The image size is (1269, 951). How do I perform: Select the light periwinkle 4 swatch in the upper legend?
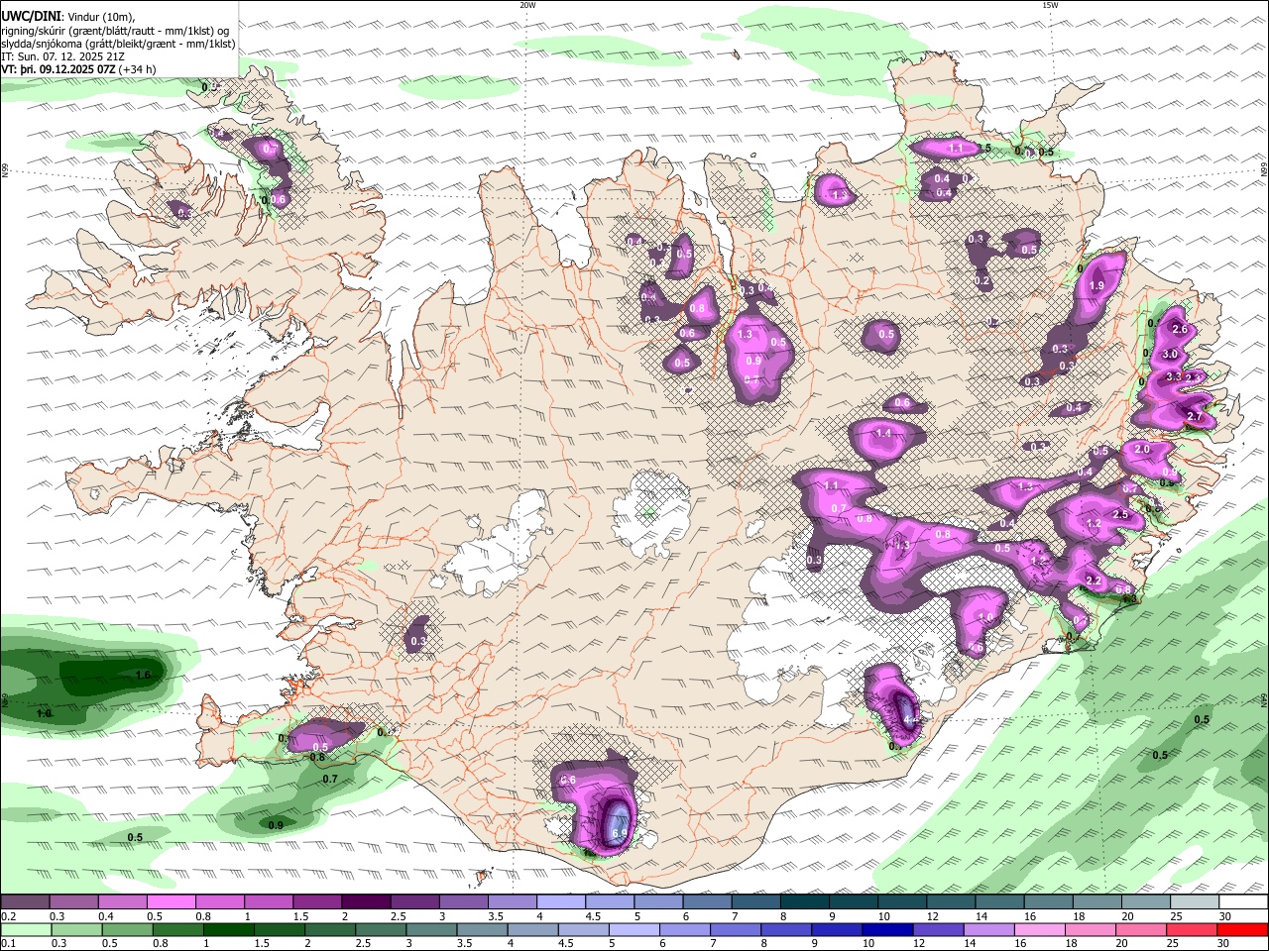click(x=561, y=902)
